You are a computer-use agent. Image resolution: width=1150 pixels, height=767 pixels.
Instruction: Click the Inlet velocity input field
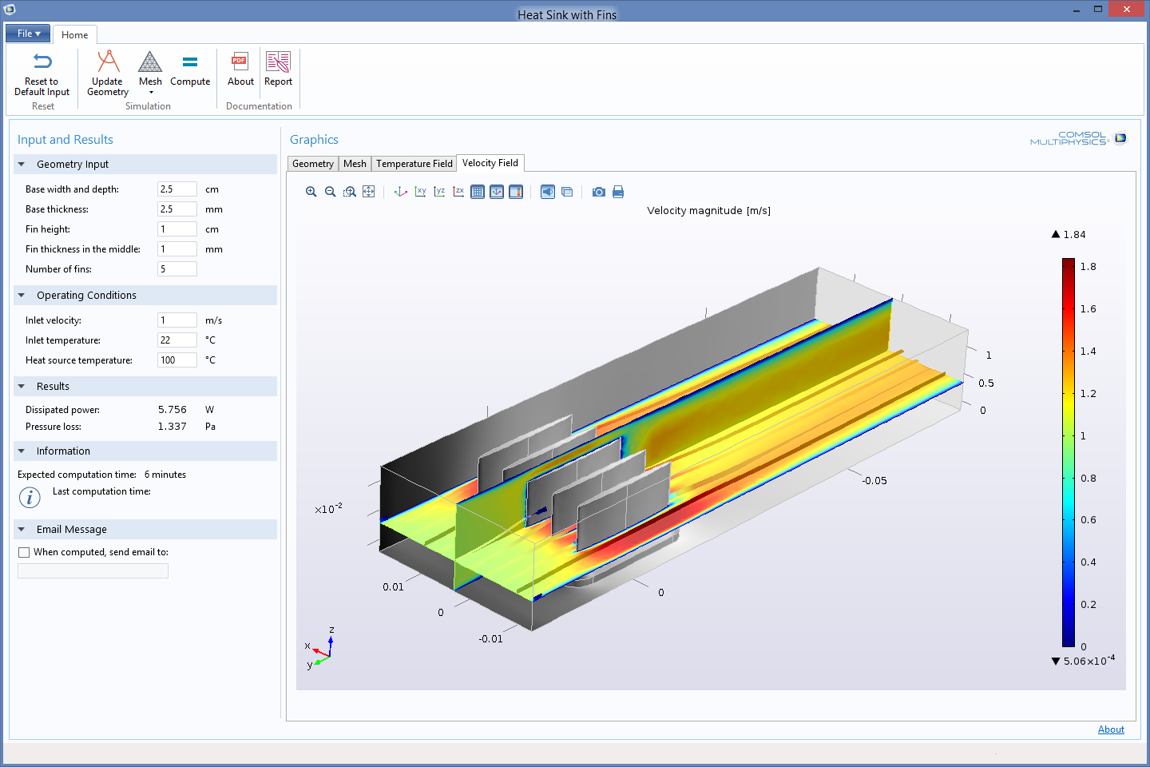[176, 320]
